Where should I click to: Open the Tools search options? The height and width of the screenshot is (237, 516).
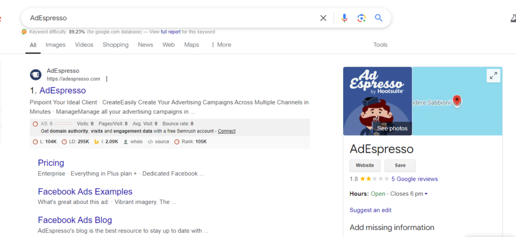pos(380,45)
